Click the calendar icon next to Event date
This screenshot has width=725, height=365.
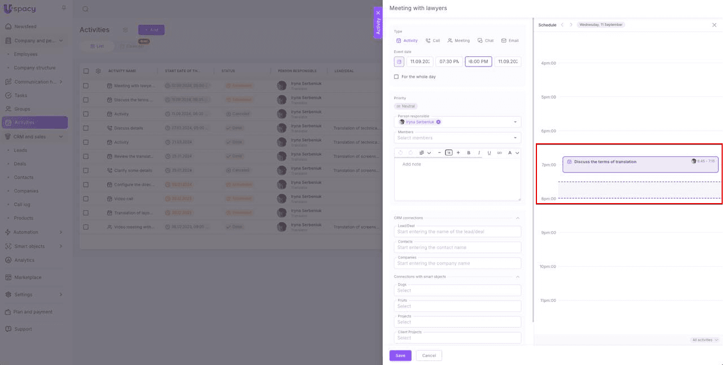(x=399, y=61)
